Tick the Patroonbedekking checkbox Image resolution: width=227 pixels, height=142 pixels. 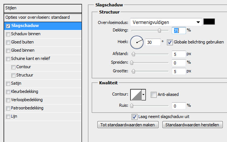8,108
